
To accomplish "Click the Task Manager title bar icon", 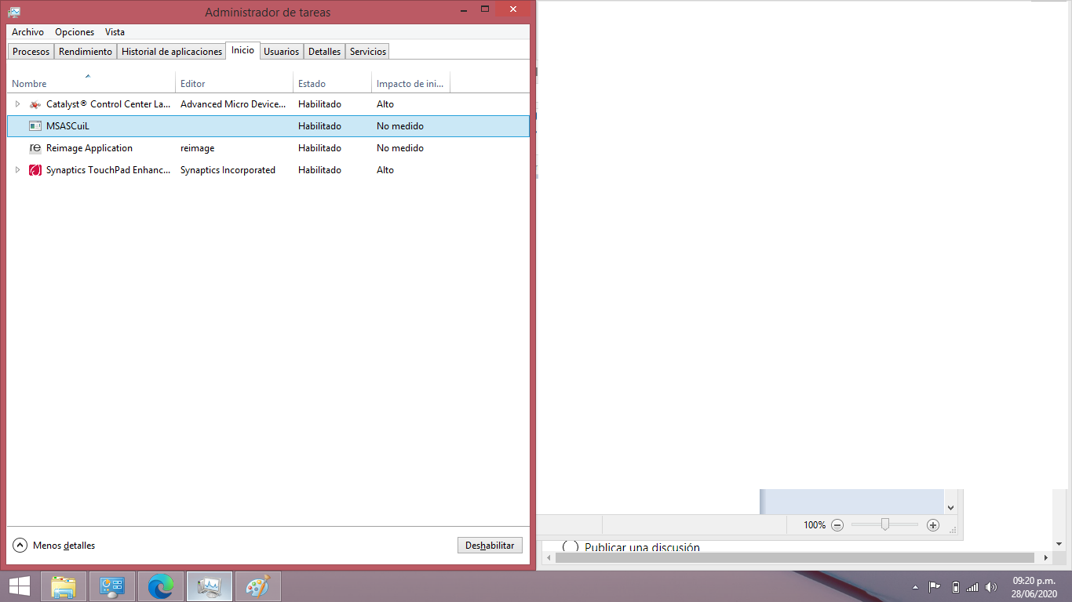I will pyautogui.click(x=14, y=12).
